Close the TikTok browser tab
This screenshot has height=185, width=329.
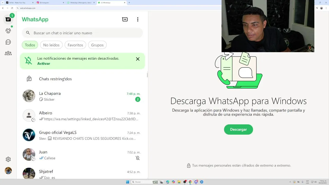click(x=33, y=3)
